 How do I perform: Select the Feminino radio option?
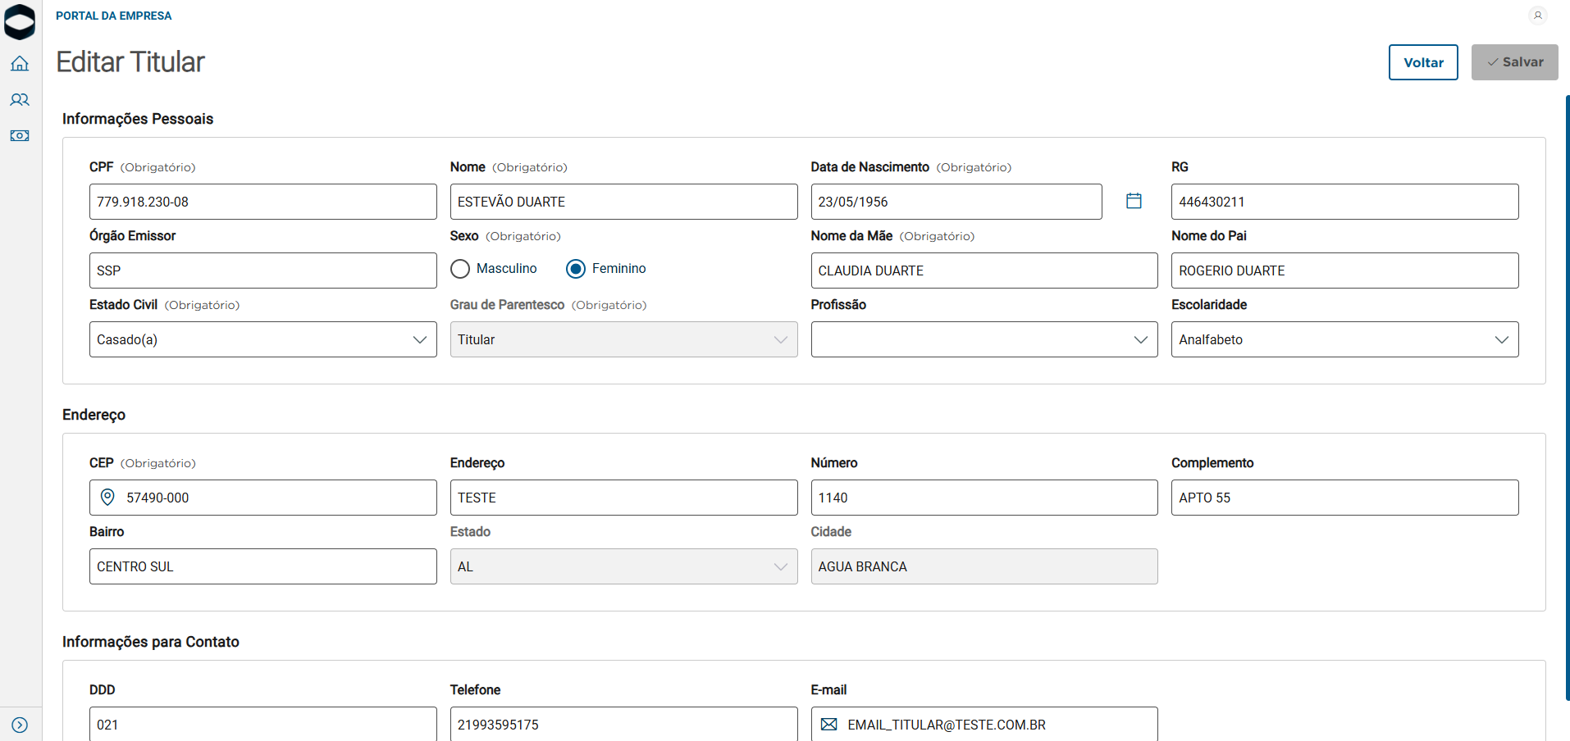tap(576, 269)
